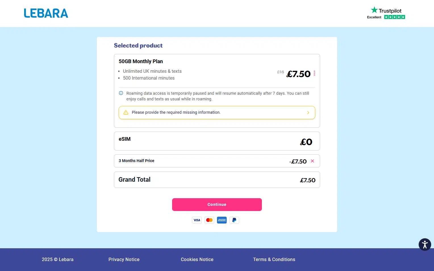Click the Mastercard payment icon
The image size is (434, 271).
click(209, 220)
